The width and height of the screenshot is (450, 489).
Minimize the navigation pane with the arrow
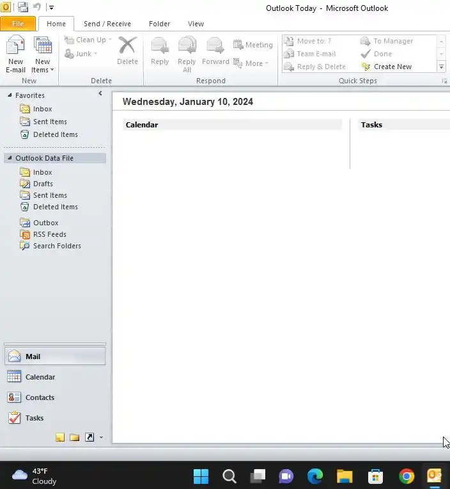pos(100,93)
